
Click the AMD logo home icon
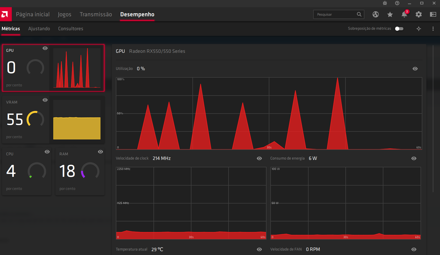coord(6,14)
